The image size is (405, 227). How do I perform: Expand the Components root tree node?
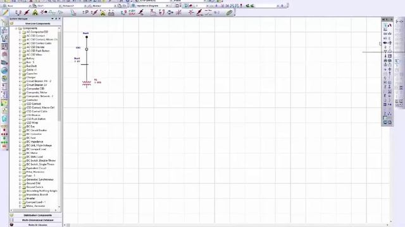(x=16, y=28)
